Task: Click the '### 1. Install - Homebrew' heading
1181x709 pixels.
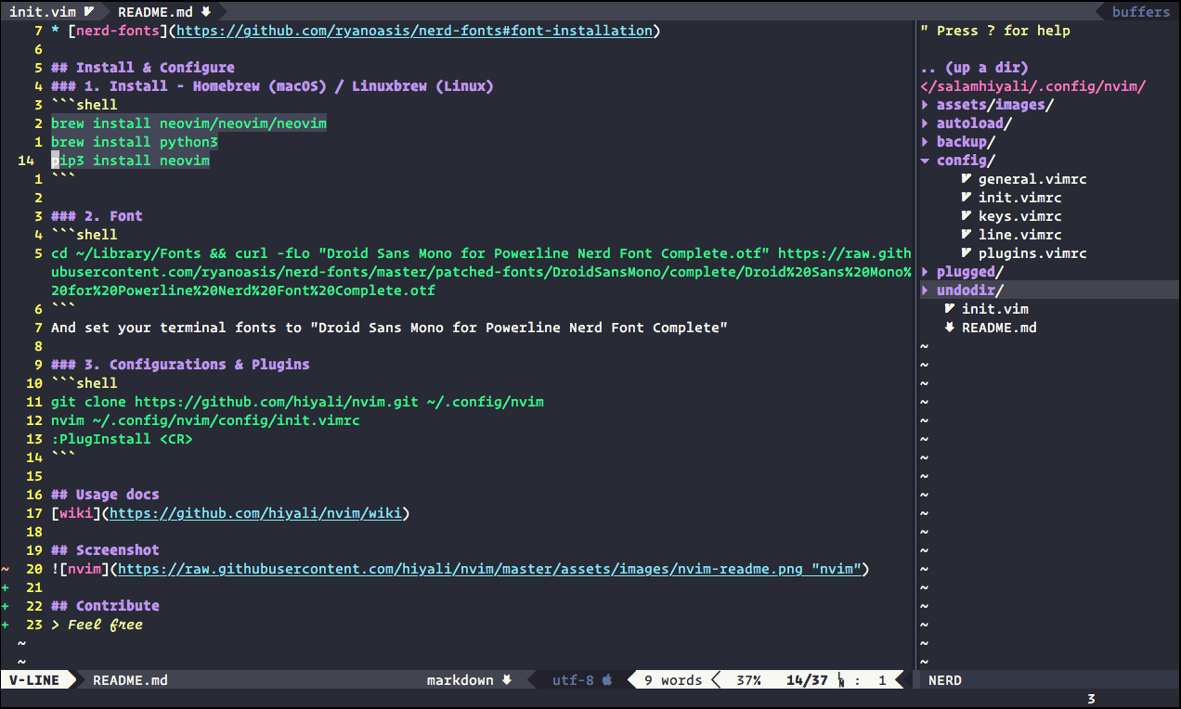Action: tap(272, 86)
